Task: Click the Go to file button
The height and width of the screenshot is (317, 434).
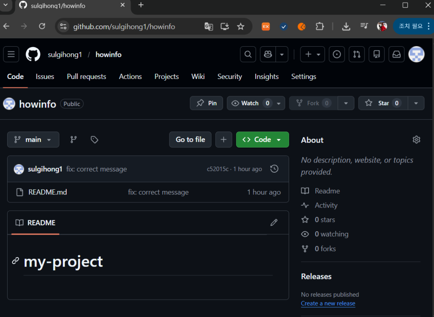Action: click(x=190, y=140)
